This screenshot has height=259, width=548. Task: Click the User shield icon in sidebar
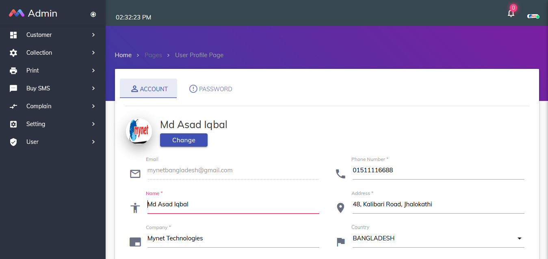pos(13,142)
